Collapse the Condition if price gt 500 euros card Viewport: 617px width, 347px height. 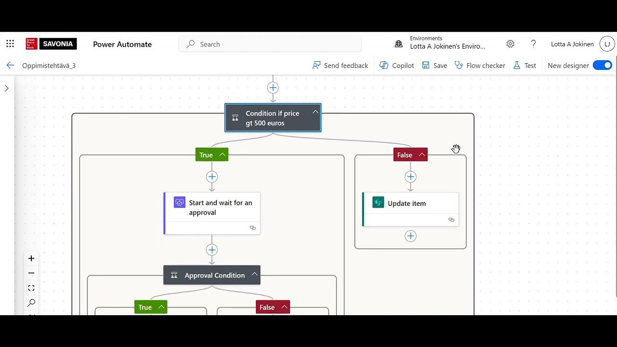[x=315, y=112]
